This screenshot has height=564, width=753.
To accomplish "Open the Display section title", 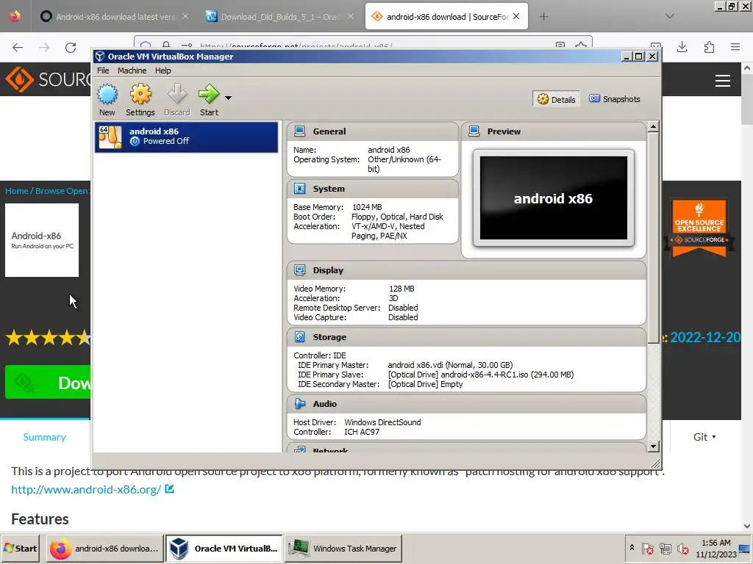I will [328, 270].
